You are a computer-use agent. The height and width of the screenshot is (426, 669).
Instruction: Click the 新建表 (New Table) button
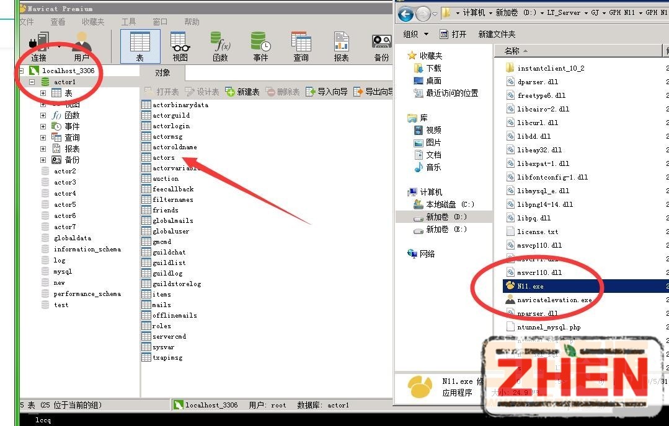click(242, 92)
